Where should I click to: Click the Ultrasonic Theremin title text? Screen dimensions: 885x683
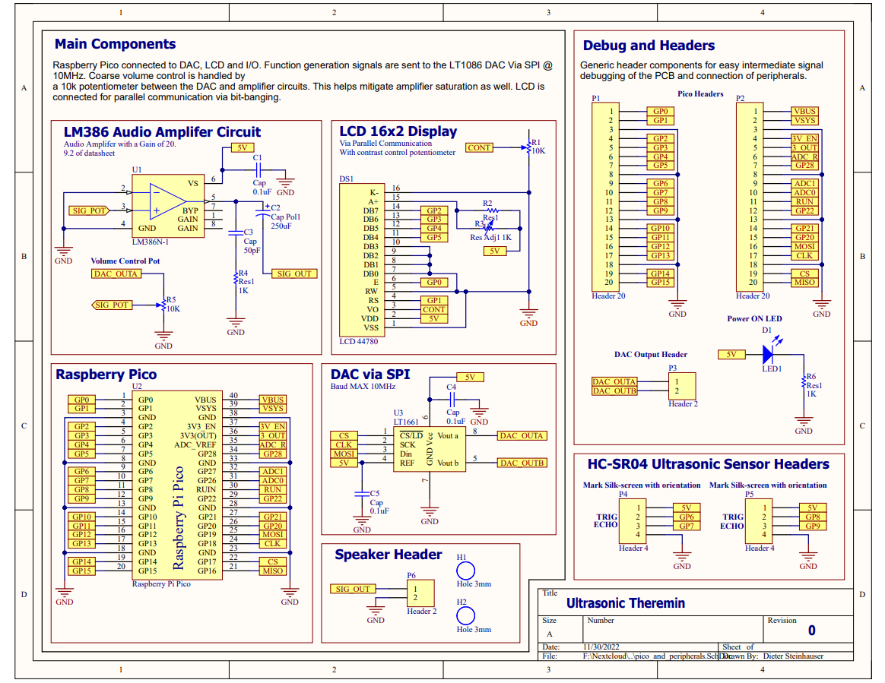click(x=626, y=603)
